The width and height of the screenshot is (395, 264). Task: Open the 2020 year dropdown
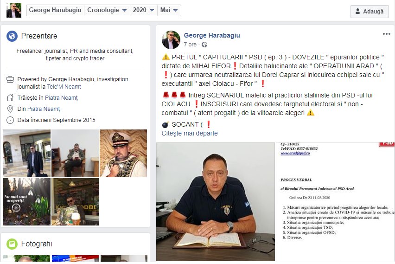[x=143, y=10]
